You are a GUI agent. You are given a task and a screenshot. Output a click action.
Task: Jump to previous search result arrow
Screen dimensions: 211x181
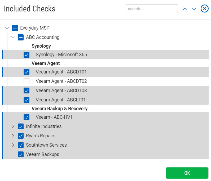[x=185, y=9]
